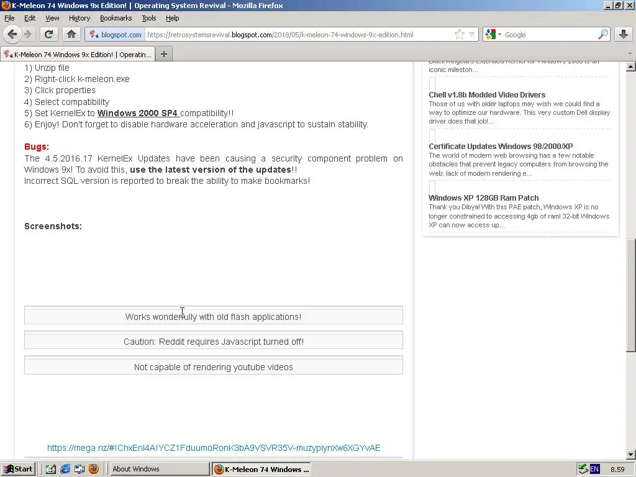This screenshot has width=636, height=477.
Task: Go to the Home page icon
Action: (71, 35)
